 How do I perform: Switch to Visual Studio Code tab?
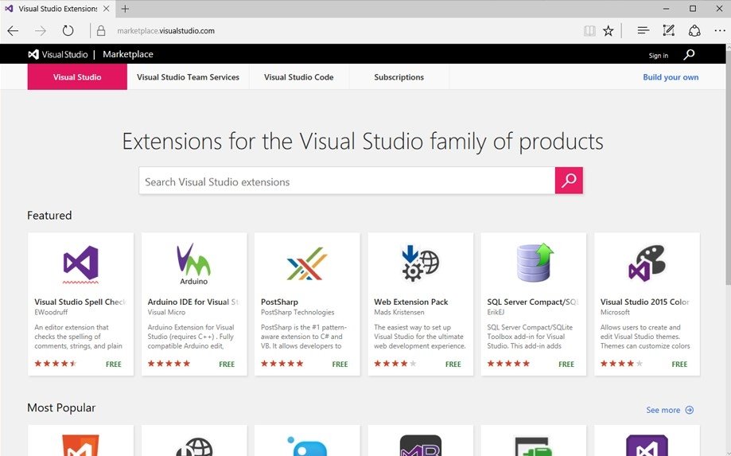(x=299, y=77)
